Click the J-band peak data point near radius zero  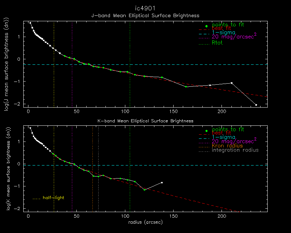pos(30,23)
